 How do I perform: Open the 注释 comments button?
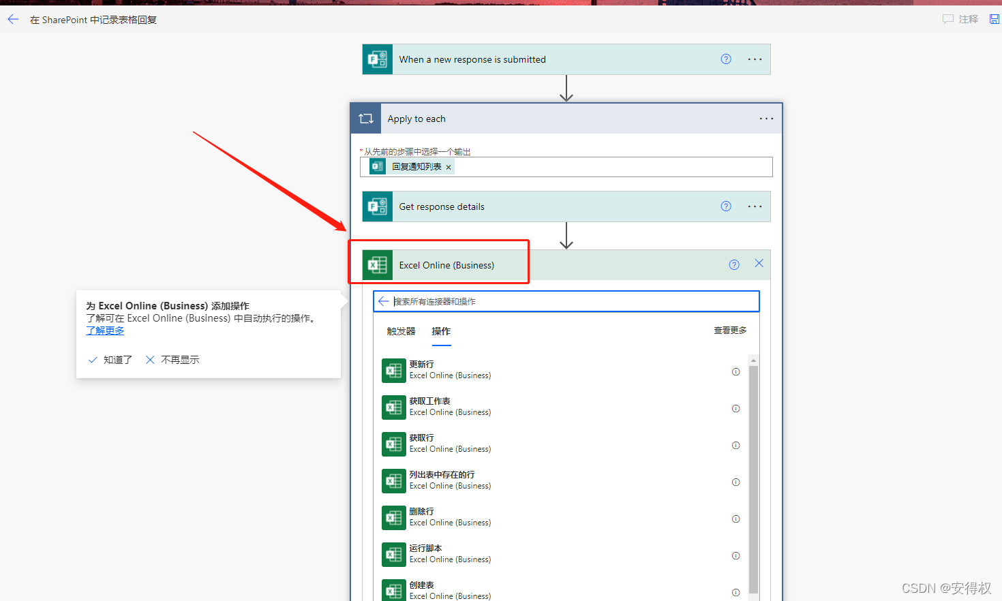960,19
